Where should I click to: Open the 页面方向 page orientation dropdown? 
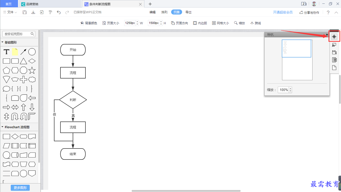180,23
